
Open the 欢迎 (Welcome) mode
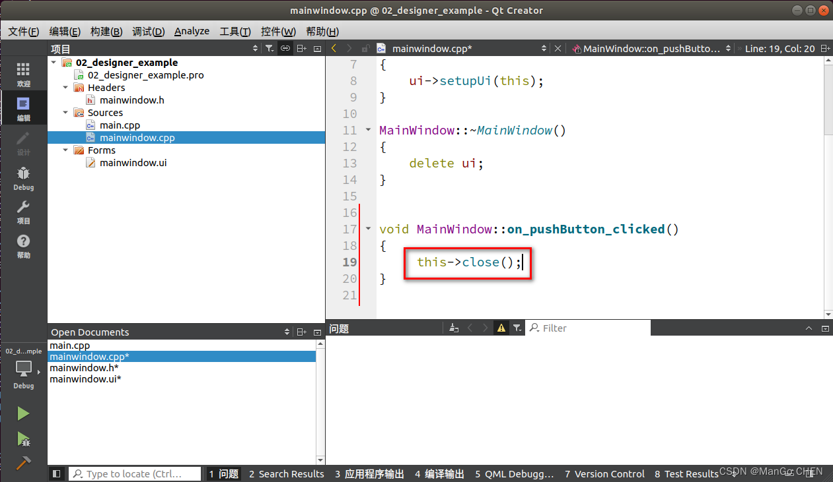(x=23, y=75)
